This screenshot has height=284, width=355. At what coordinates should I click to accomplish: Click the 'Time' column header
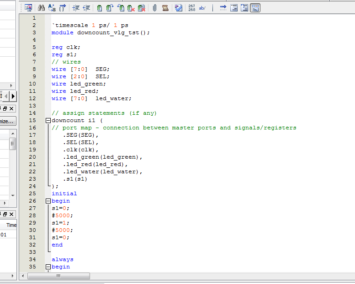tap(11, 225)
